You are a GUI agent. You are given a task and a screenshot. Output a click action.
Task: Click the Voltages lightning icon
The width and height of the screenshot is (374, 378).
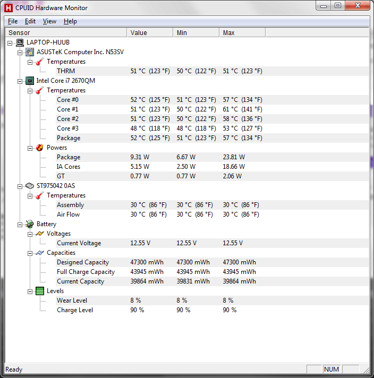coord(40,234)
